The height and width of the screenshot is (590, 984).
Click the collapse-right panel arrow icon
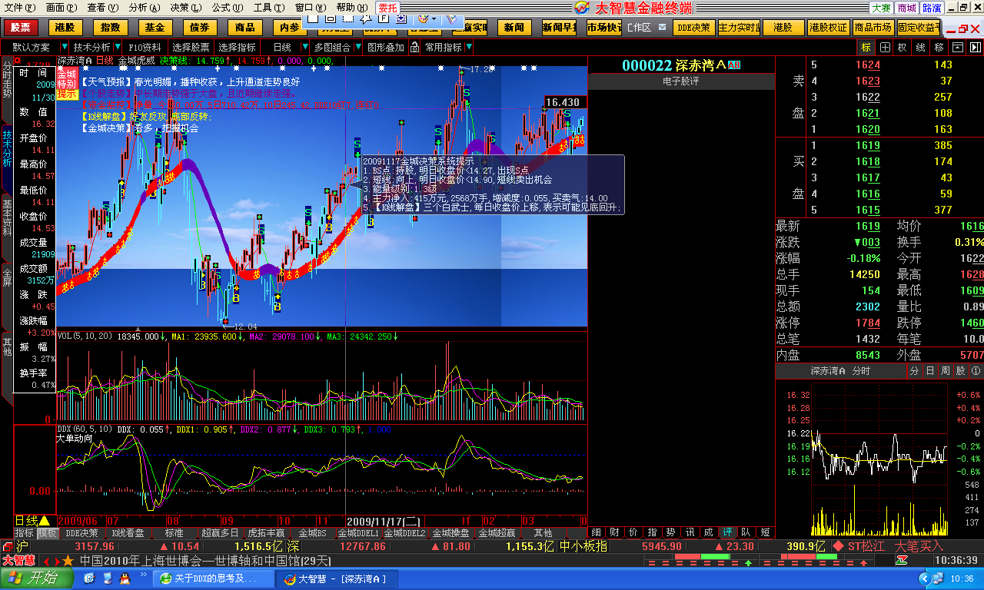click(x=975, y=48)
